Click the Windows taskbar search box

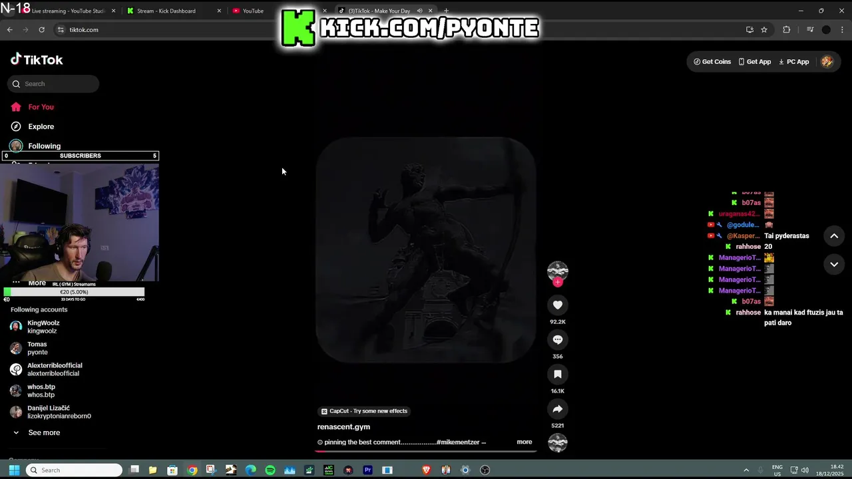click(x=74, y=470)
